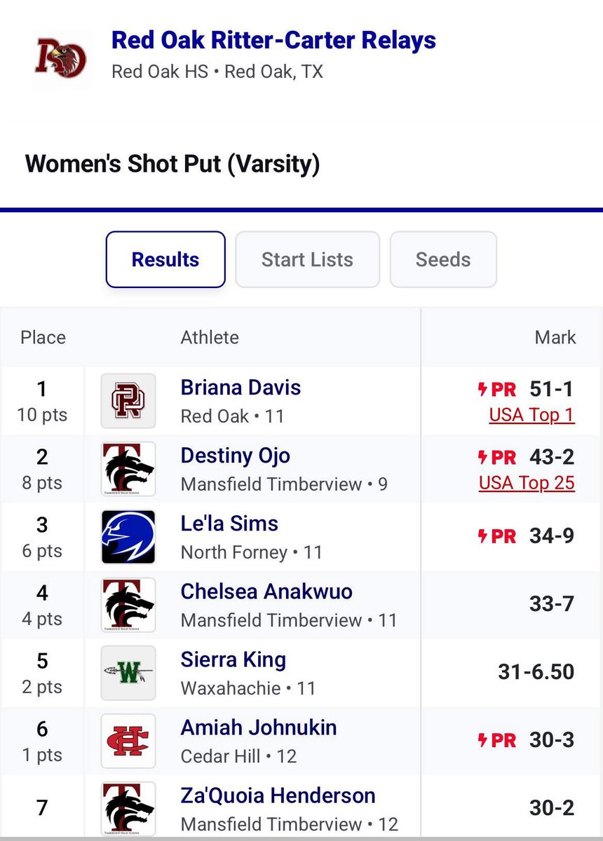Open the USA Top 25 ranking link
The width and height of the screenshot is (603, 841).
click(x=527, y=483)
